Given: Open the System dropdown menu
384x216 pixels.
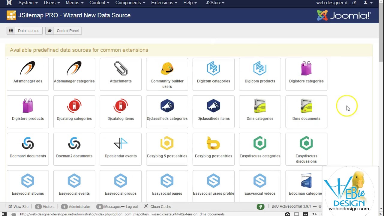Looking at the screenshot, I should 28,3.
